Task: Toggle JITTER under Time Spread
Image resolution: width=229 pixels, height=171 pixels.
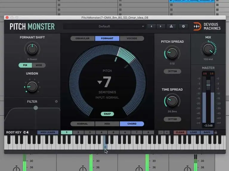Action: [x=172, y=119]
